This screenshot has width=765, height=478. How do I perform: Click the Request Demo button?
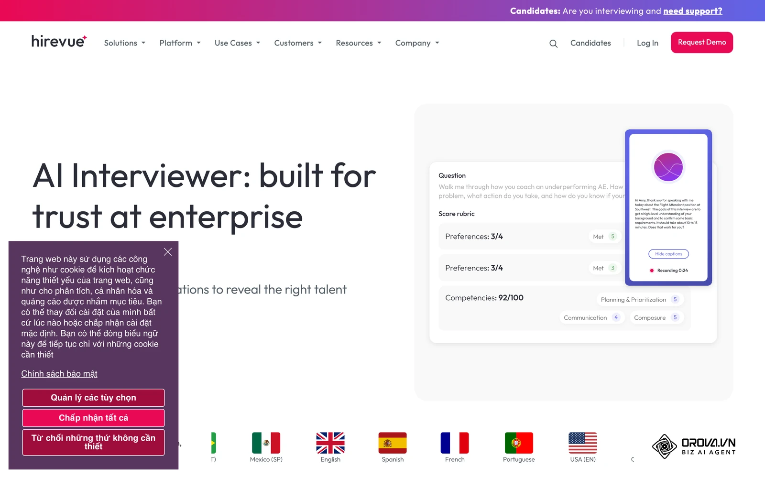pos(702,43)
